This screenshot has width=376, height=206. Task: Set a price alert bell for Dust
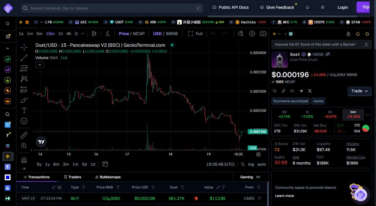[358, 34]
